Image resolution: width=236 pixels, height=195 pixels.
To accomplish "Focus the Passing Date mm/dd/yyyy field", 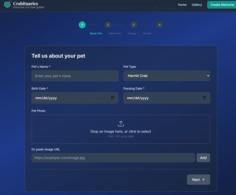I will (167, 98).
